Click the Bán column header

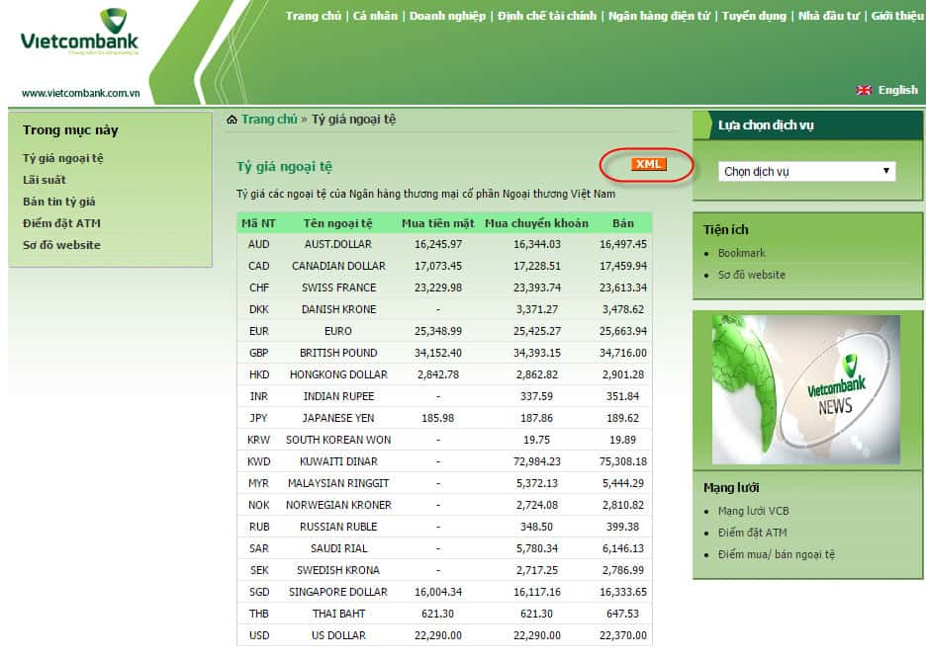point(623,223)
